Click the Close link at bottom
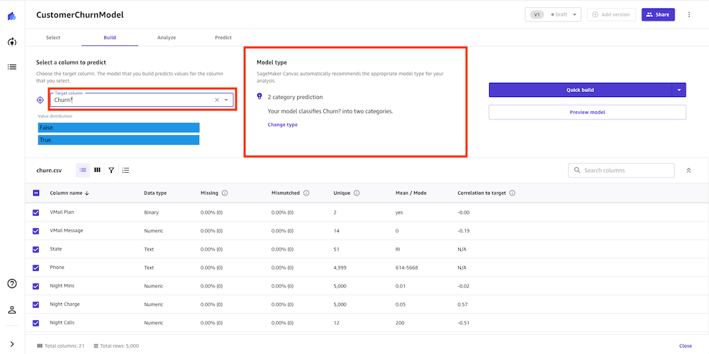 coord(685,346)
